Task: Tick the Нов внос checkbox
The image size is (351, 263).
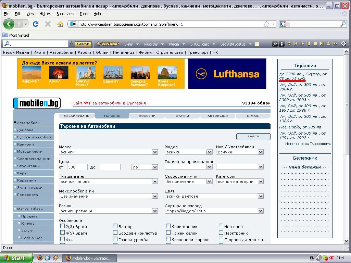Action: (221, 226)
